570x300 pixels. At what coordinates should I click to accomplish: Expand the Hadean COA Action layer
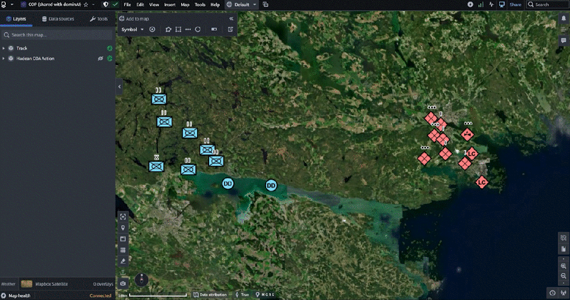click(x=4, y=59)
